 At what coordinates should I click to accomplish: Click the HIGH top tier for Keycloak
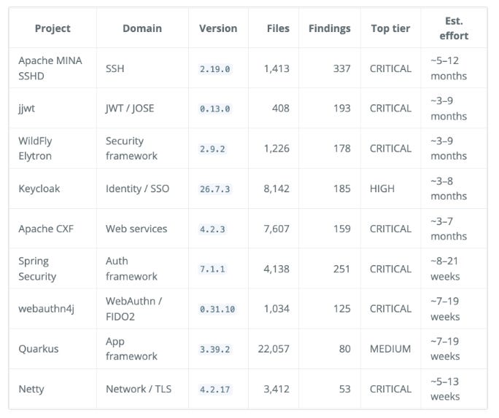click(x=382, y=189)
